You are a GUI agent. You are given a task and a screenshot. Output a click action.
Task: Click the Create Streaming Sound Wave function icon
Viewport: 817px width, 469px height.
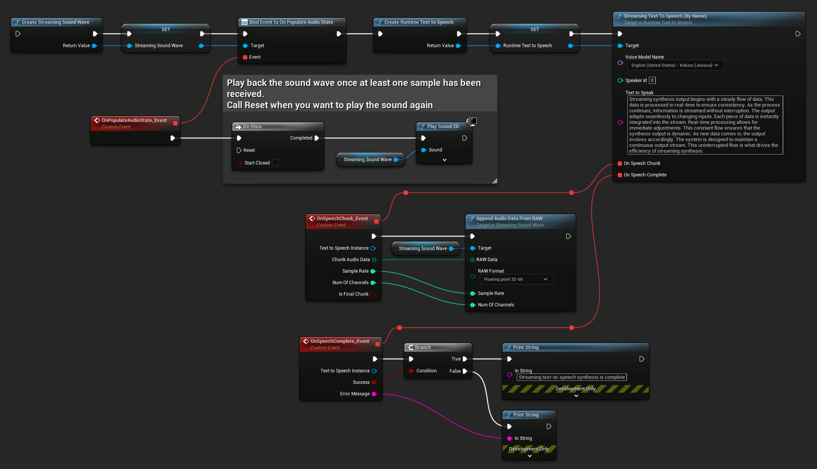click(x=18, y=22)
